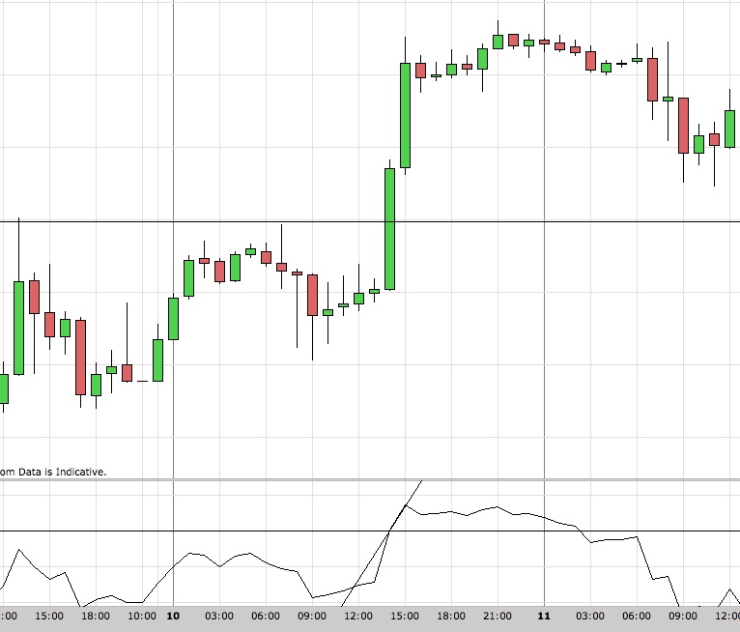
Task: Click the 15:00 label right of day 10
Action: click(x=405, y=616)
